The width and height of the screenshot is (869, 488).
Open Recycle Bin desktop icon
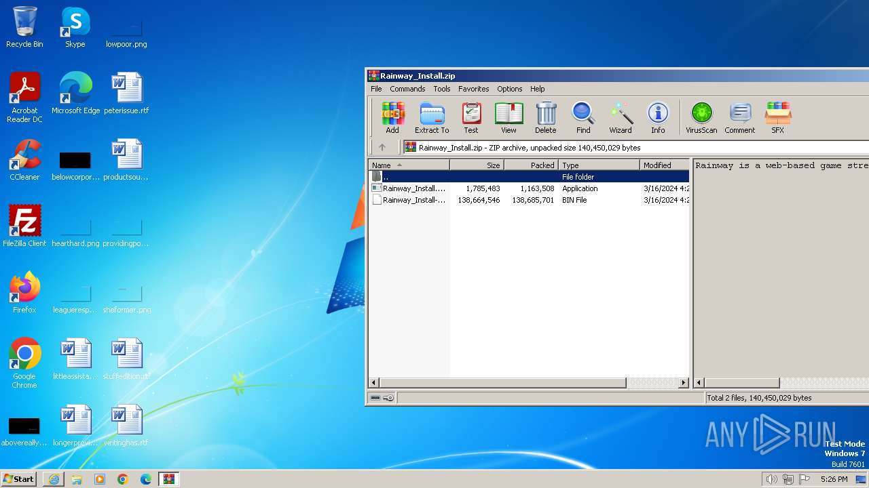coord(24,27)
